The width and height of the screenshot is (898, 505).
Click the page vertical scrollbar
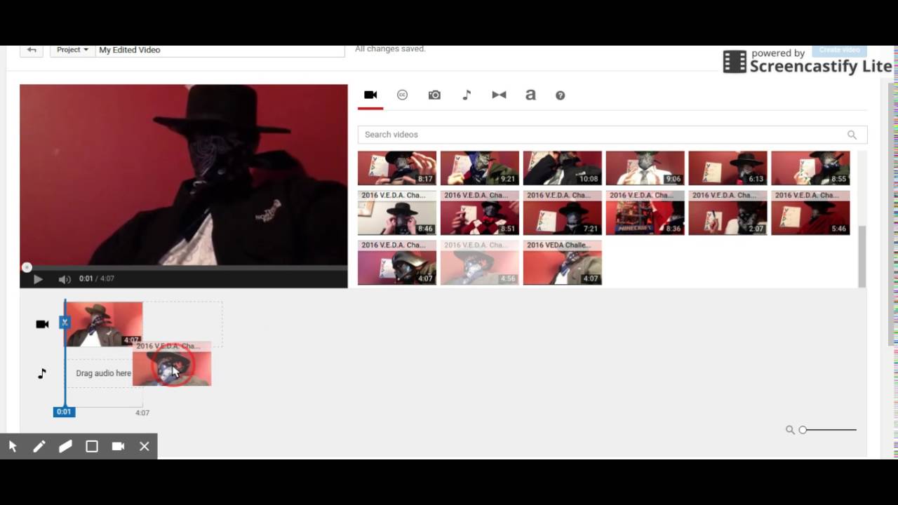pyautogui.click(x=892, y=214)
